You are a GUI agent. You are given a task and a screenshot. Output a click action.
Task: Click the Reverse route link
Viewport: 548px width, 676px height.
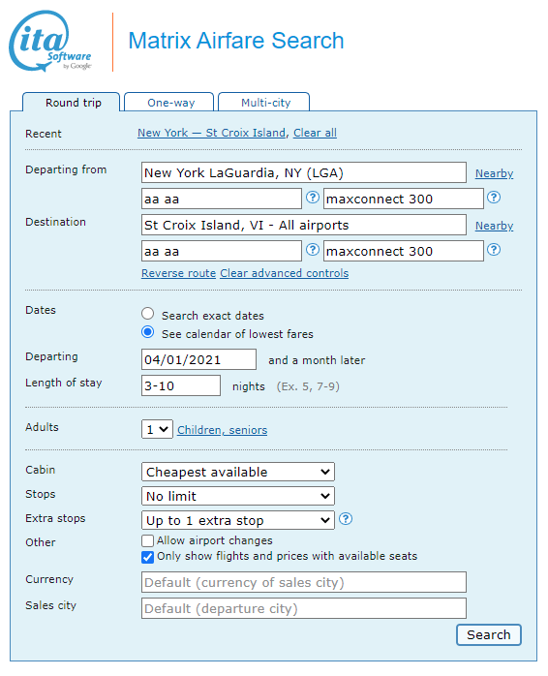[x=178, y=273]
